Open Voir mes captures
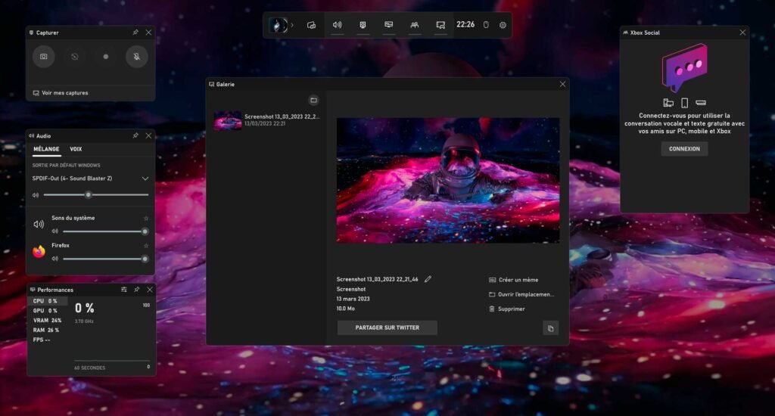 tap(61, 93)
